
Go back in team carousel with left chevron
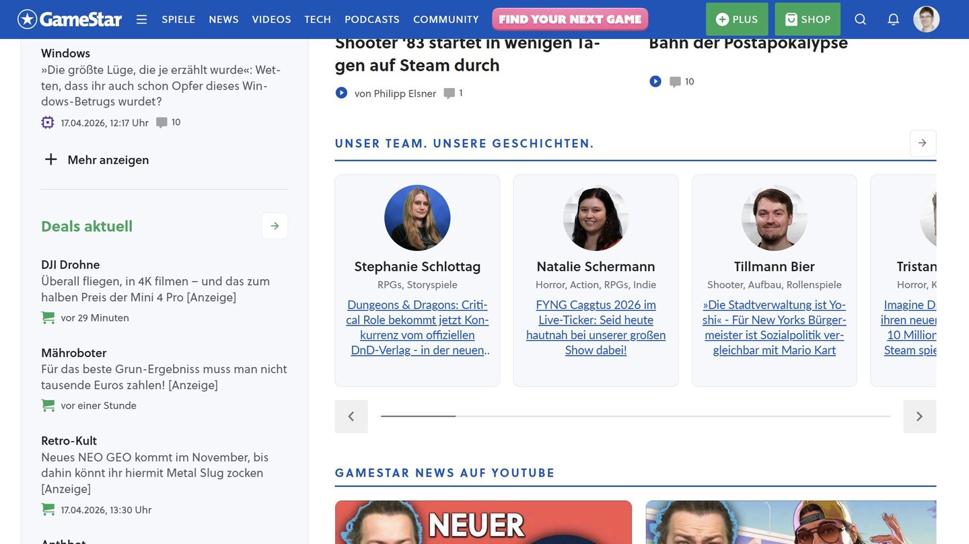click(351, 416)
